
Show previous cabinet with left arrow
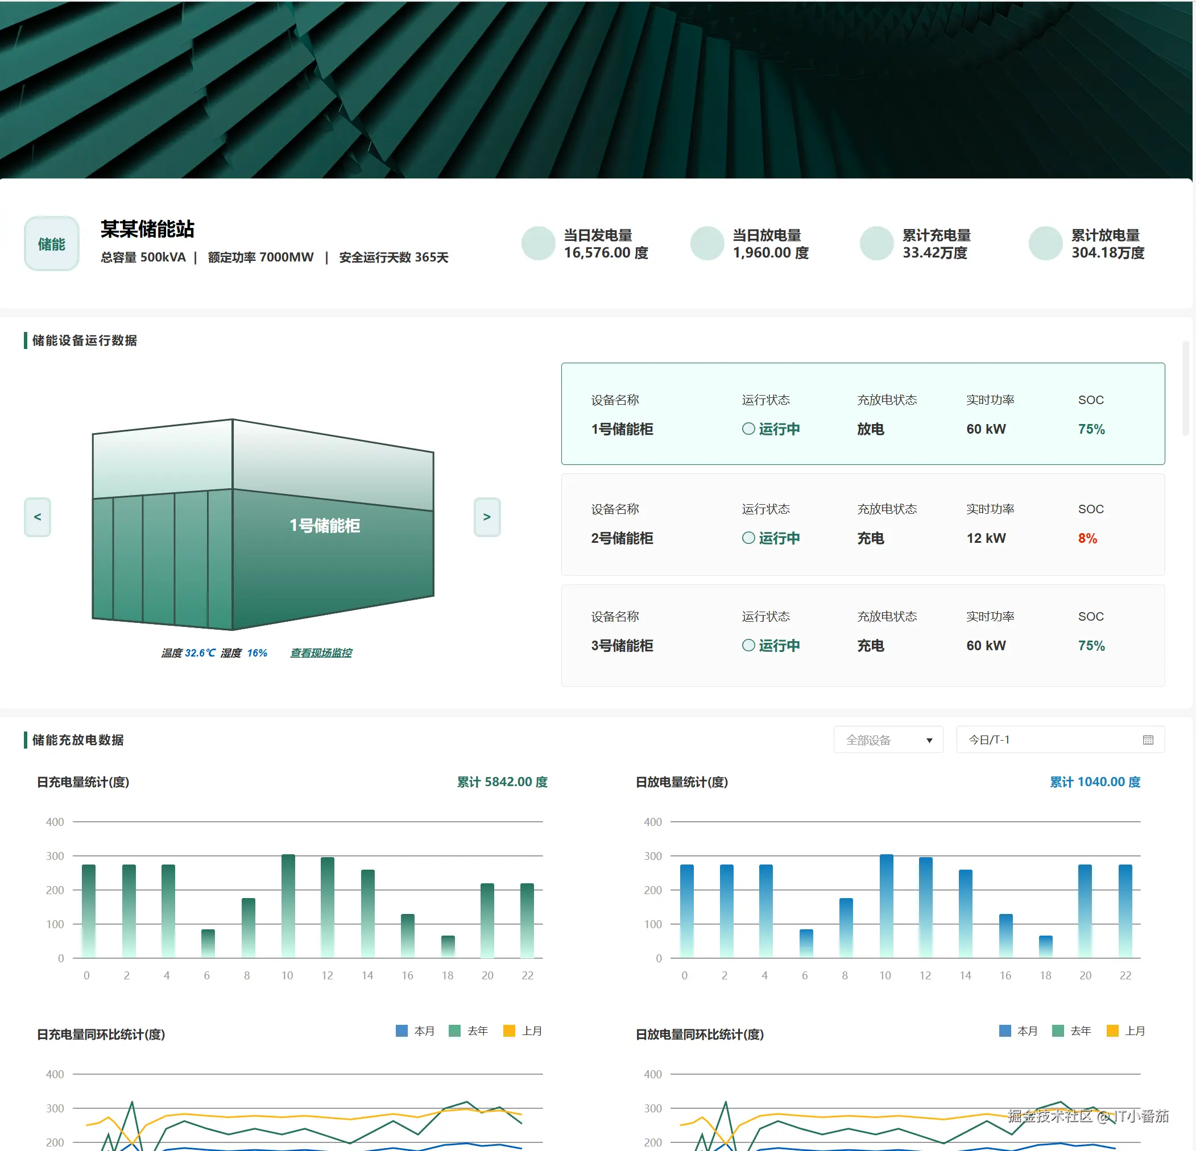[x=37, y=517]
